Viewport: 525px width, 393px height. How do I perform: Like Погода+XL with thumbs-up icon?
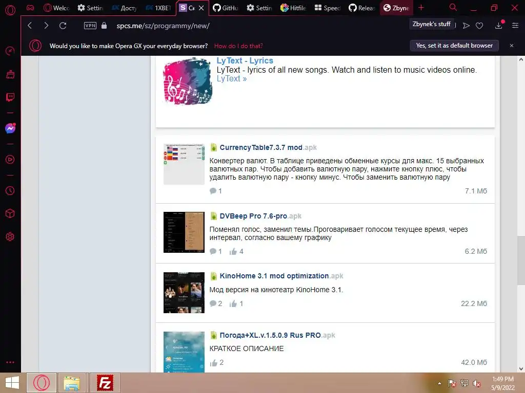(214, 363)
